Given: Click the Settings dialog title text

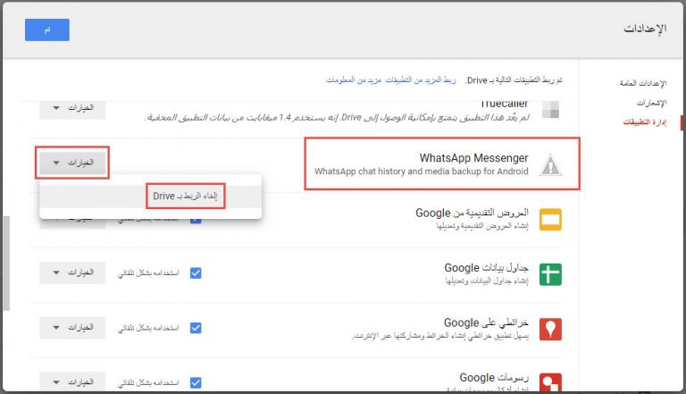Looking at the screenshot, I should [x=645, y=29].
